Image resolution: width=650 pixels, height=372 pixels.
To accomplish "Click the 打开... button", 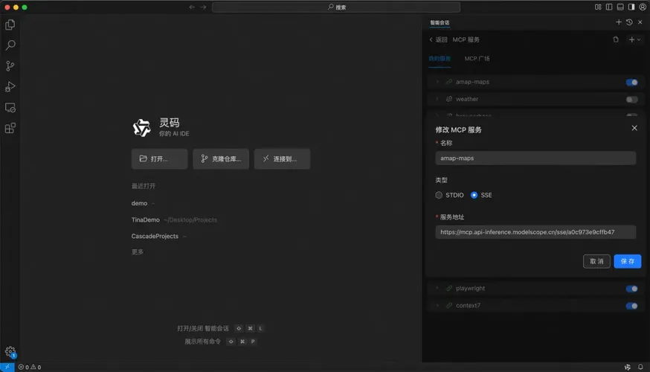I will point(160,158).
